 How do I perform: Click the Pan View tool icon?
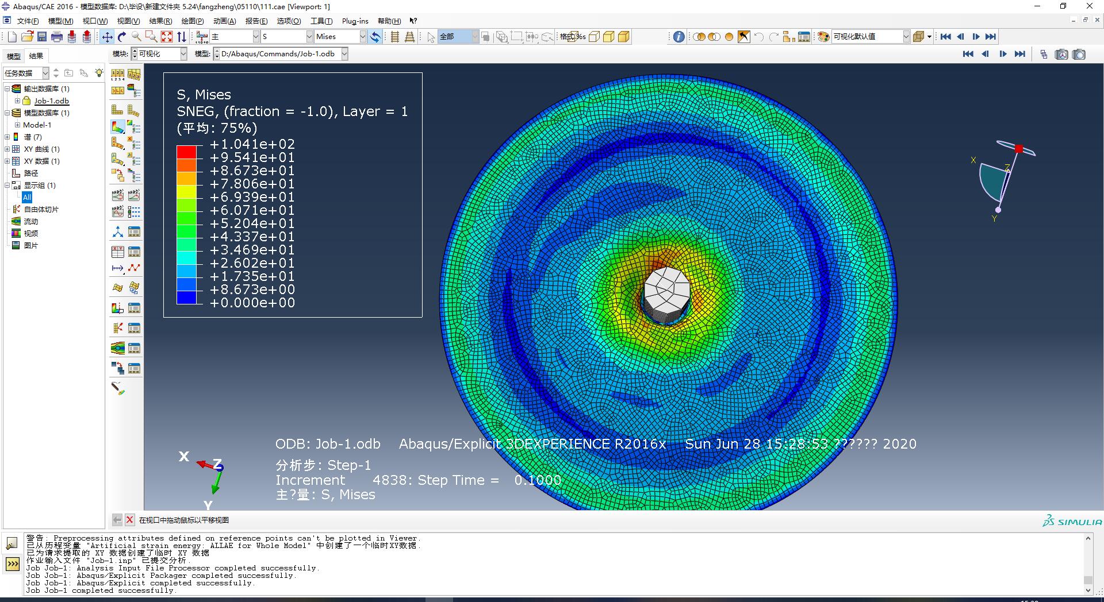tap(107, 37)
